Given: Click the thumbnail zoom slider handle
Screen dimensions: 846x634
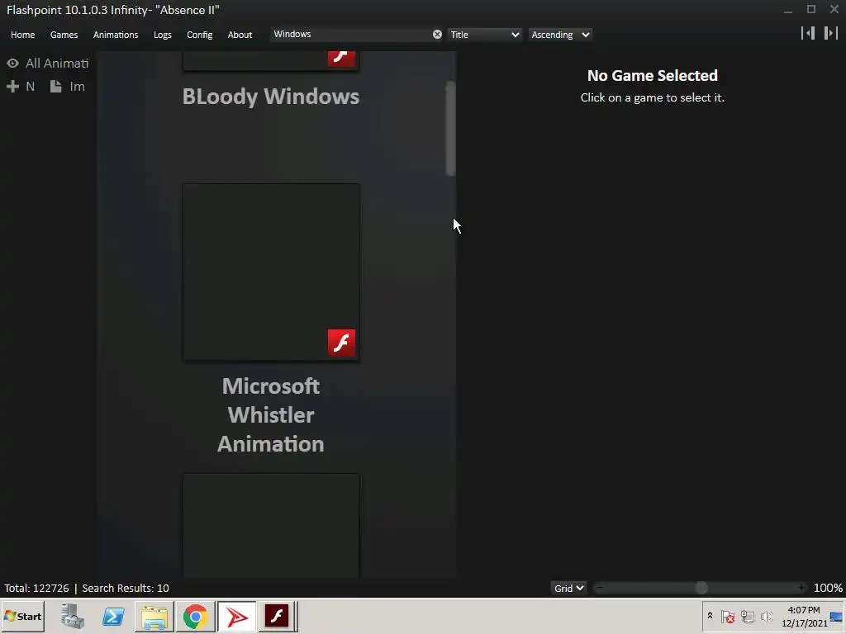Looking at the screenshot, I should pyautogui.click(x=701, y=588).
